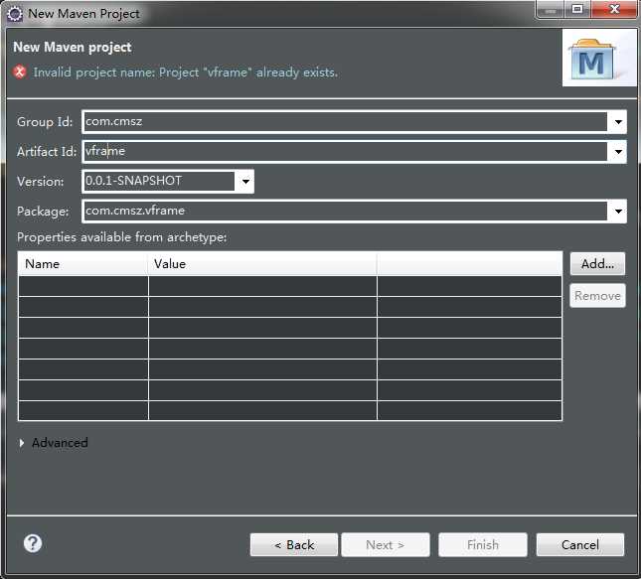Click the Next > button
The image size is (641, 579).
pyautogui.click(x=386, y=544)
